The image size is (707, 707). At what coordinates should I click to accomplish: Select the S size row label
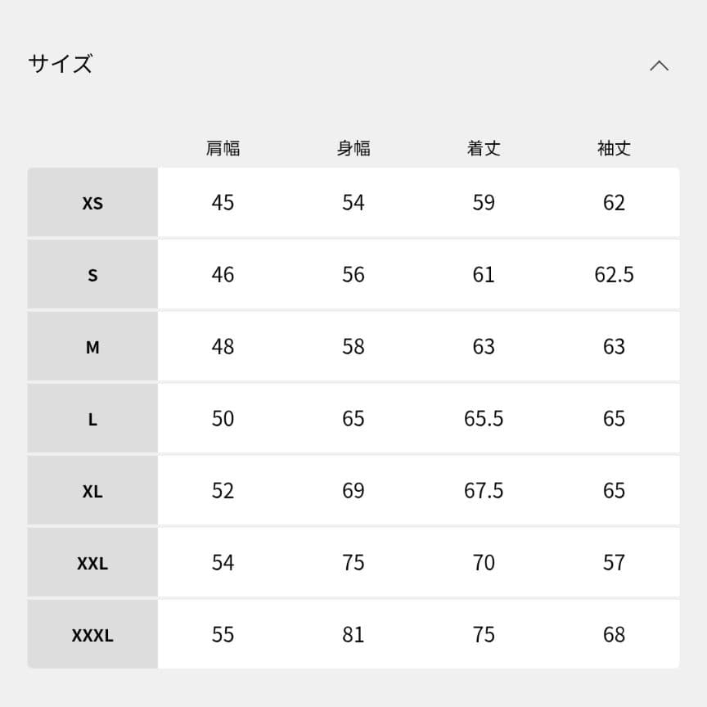pyautogui.click(x=92, y=275)
